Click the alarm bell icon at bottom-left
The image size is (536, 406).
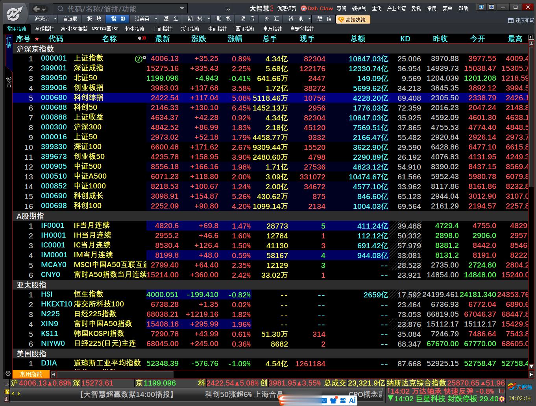click(x=7, y=400)
